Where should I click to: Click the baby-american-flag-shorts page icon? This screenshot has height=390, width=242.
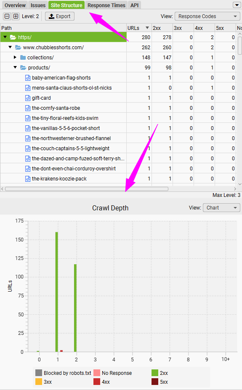[28, 78]
